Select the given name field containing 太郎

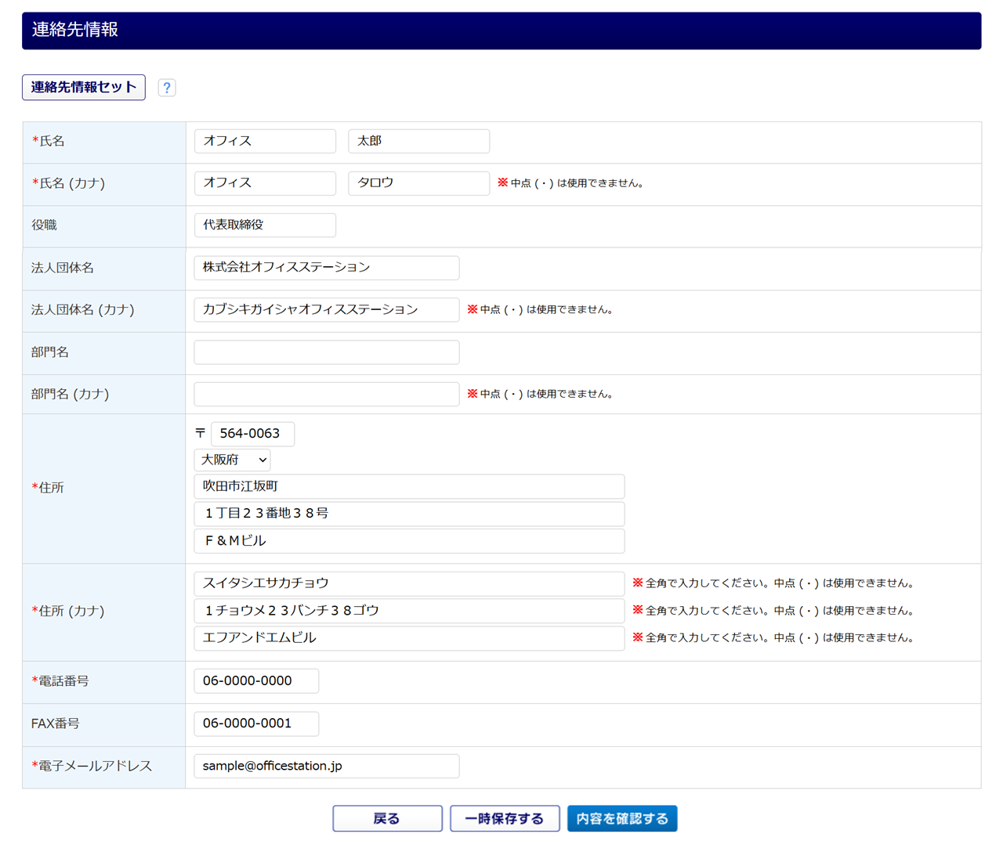[x=418, y=141]
